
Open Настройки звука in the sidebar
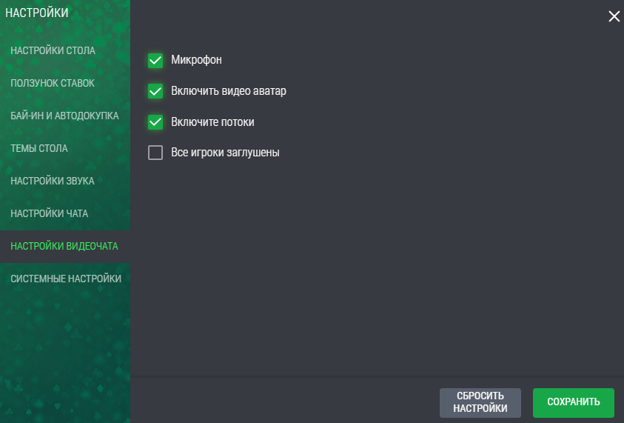click(x=53, y=181)
